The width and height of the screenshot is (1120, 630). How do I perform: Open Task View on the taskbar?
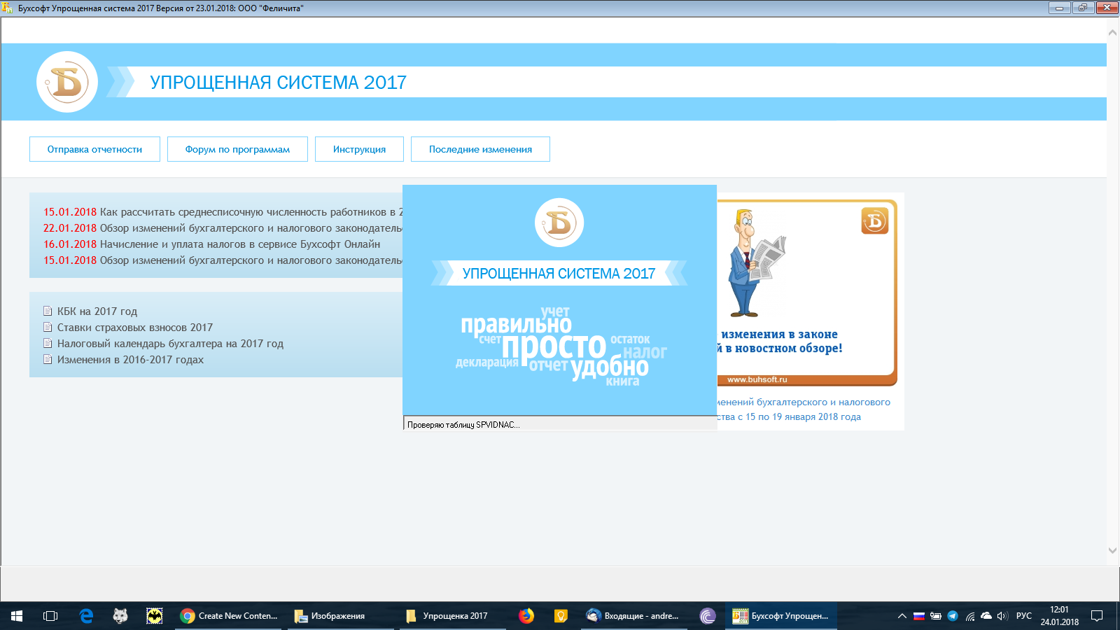point(50,616)
